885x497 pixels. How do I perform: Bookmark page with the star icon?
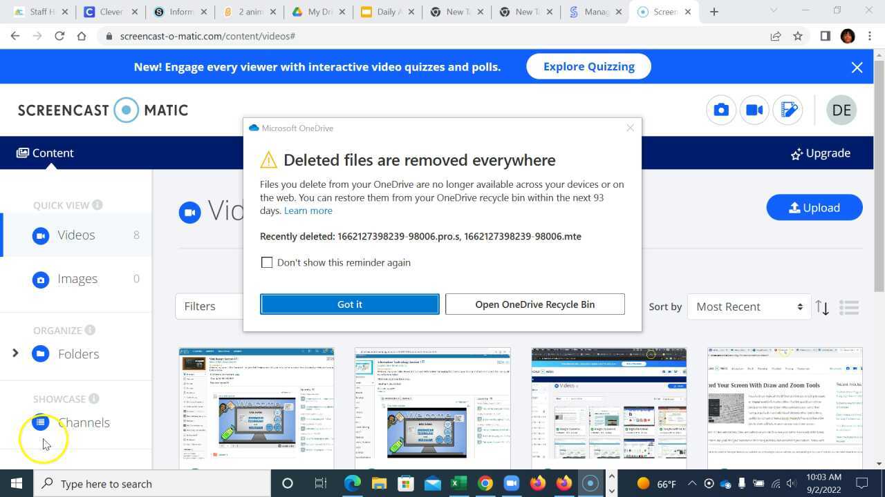(x=798, y=36)
